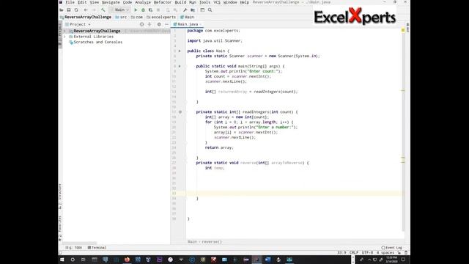
Task: Open Word from the taskbar
Action: click(267, 260)
